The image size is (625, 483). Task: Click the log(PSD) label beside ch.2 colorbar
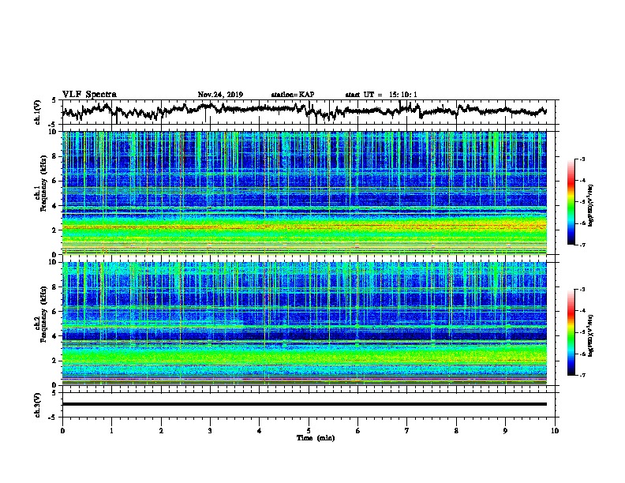591,335
